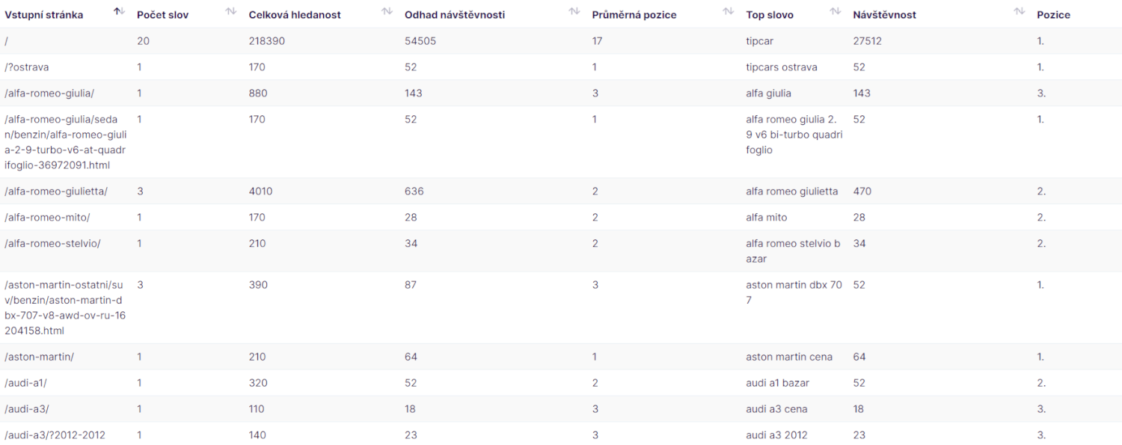Open the /alfa-romeo-giulietta/ page entry
Screen dimensions: 1122x445
56,191
